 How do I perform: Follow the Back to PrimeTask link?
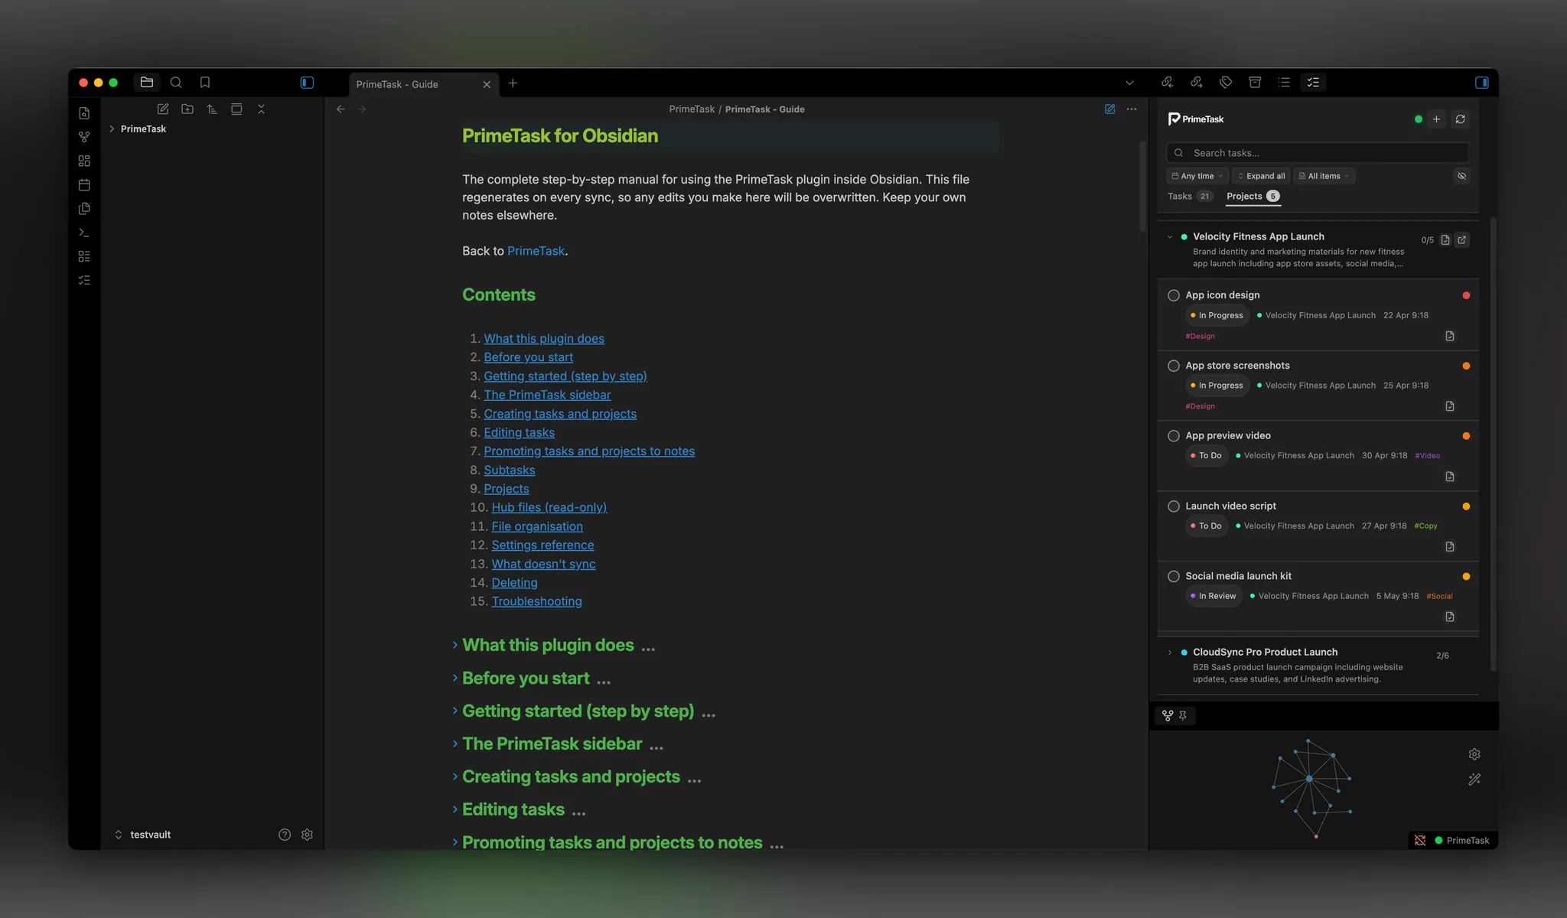point(536,251)
